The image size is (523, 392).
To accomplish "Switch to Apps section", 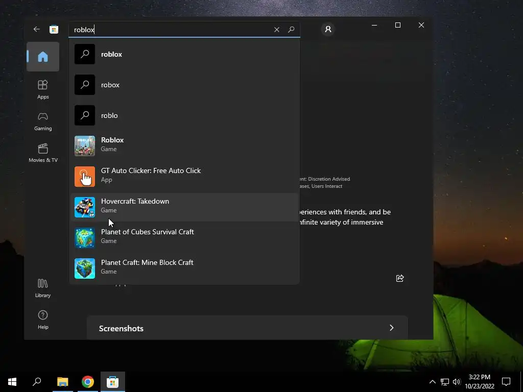I will [43, 89].
